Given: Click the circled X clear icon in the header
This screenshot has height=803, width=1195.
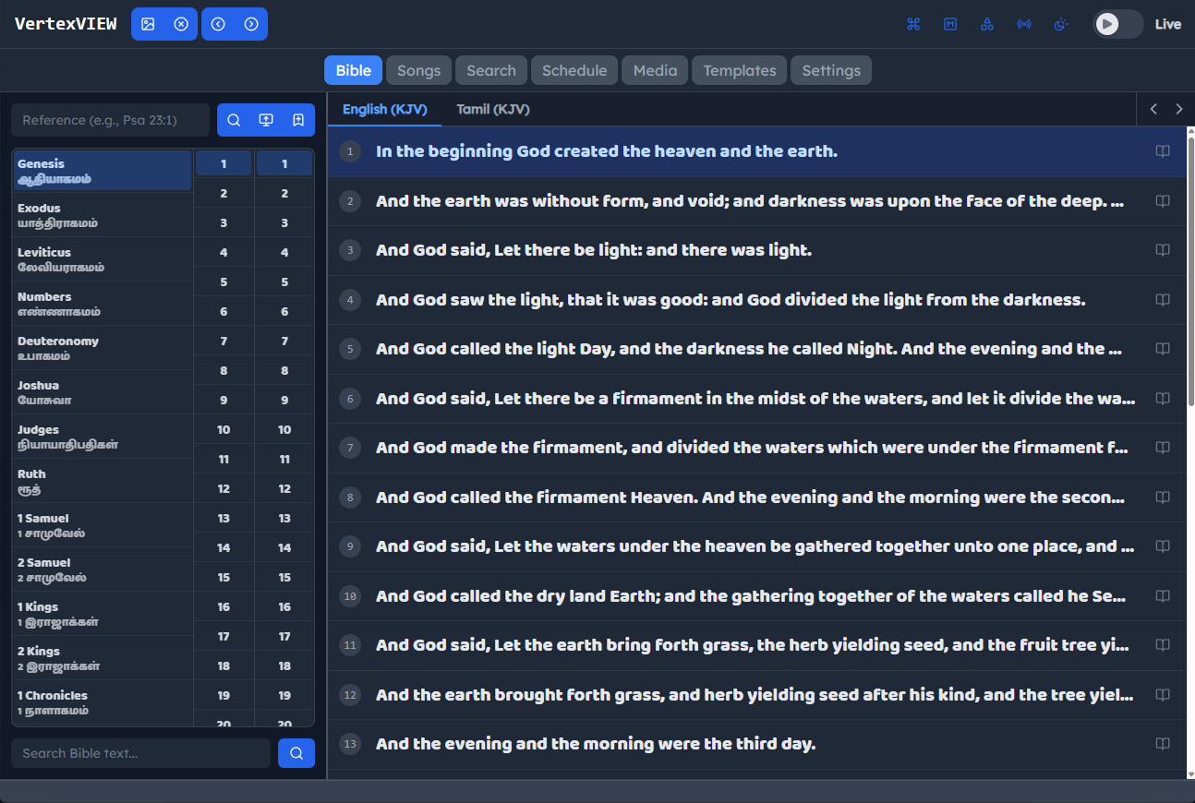Looking at the screenshot, I should click(x=181, y=24).
